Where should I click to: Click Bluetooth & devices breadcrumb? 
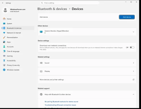pos(52,9)
